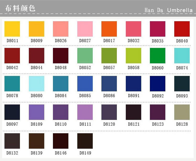Select the yellow D8011 color swatch
The width and height of the screenshot is (196, 161).
click(x=12, y=29)
